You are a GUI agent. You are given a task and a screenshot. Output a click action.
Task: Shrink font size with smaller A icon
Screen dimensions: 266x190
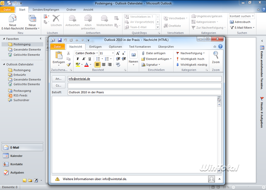124,53
